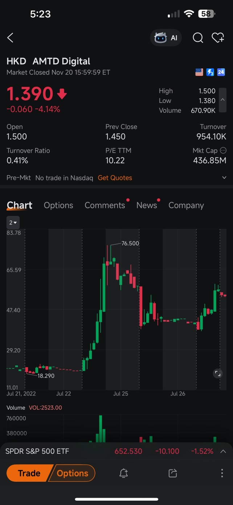233x505 pixels.
Task: Tap the HKD AMTD Digital title
Action: click(48, 61)
